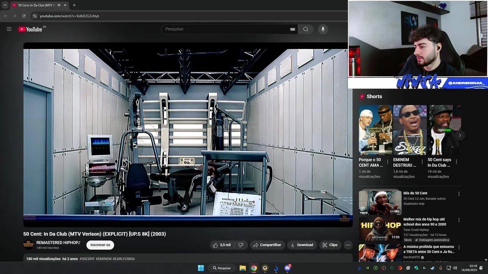Image resolution: width=488 pixels, height=274 pixels.
Task: Subscribe with Inscrever-se button
Action: tap(100, 245)
